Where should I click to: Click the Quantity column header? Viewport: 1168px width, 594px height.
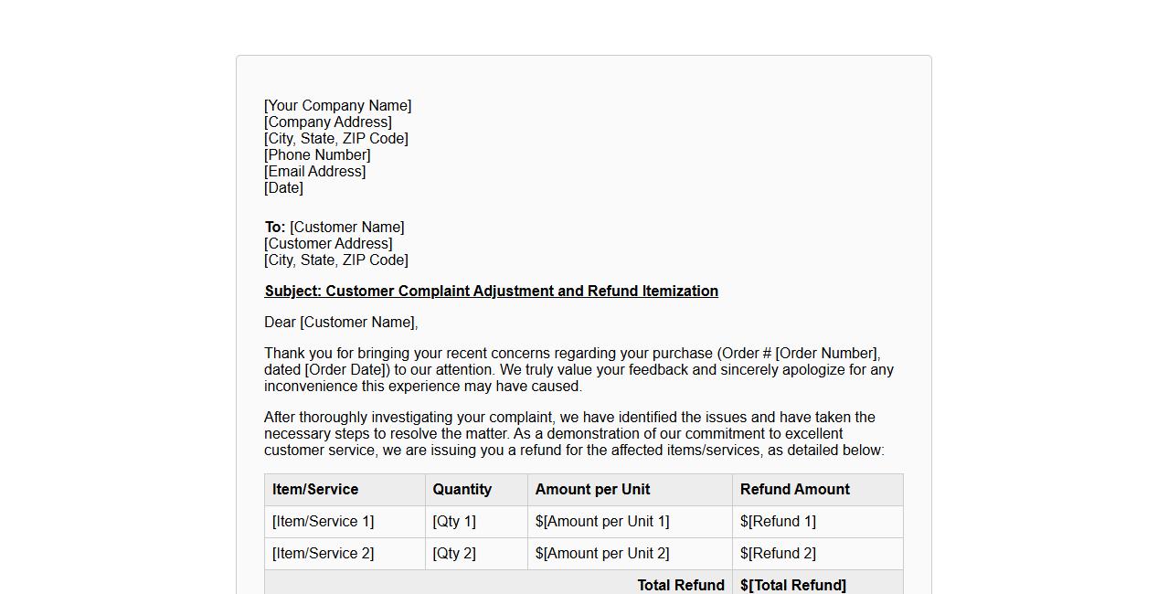point(462,490)
